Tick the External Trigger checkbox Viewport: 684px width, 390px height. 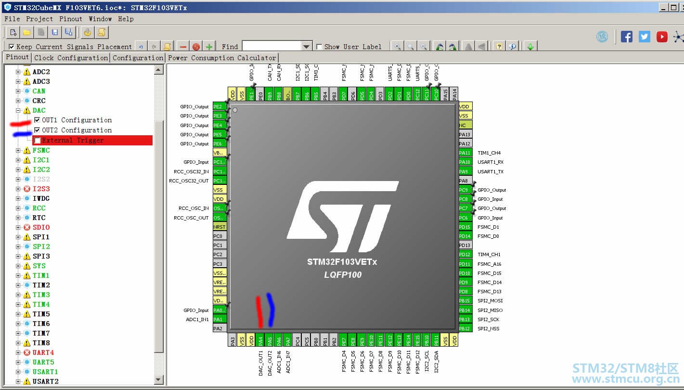(x=37, y=140)
